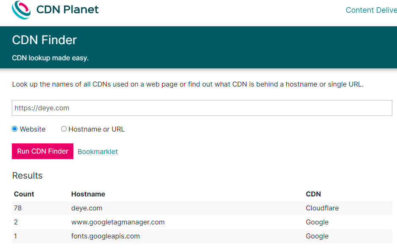The width and height of the screenshot is (397, 252).
Task: Click the CDN Finder page heading
Action: (x=44, y=40)
